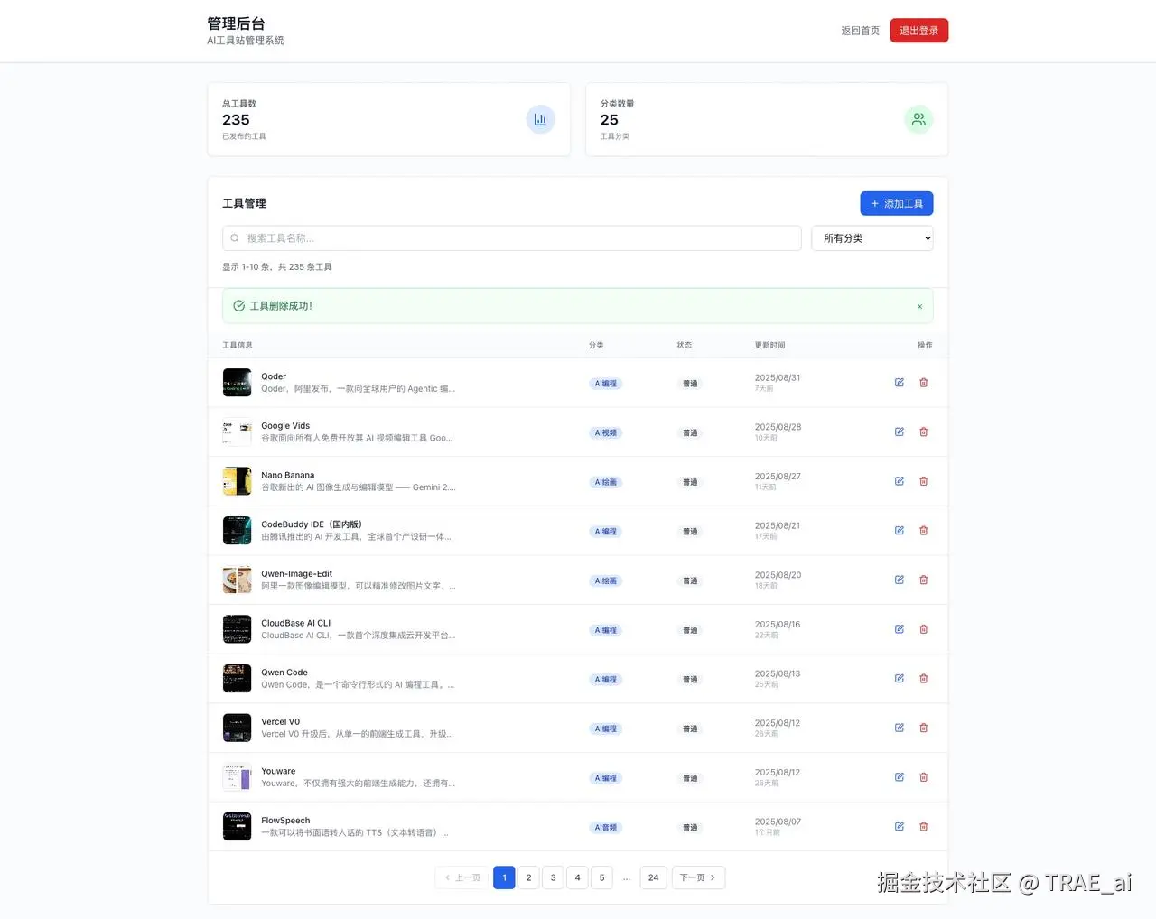Image resolution: width=1156 pixels, height=919 pixels.
Task: Edit the CloudBase AI CLI entry
Action: (x=900, y=629)
